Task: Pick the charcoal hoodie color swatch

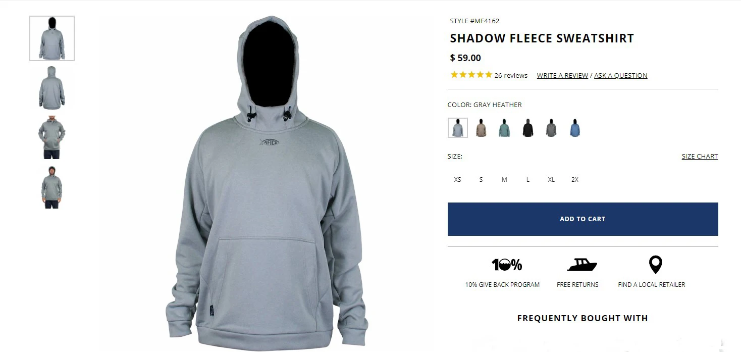Action: click(x=551, y=128)
